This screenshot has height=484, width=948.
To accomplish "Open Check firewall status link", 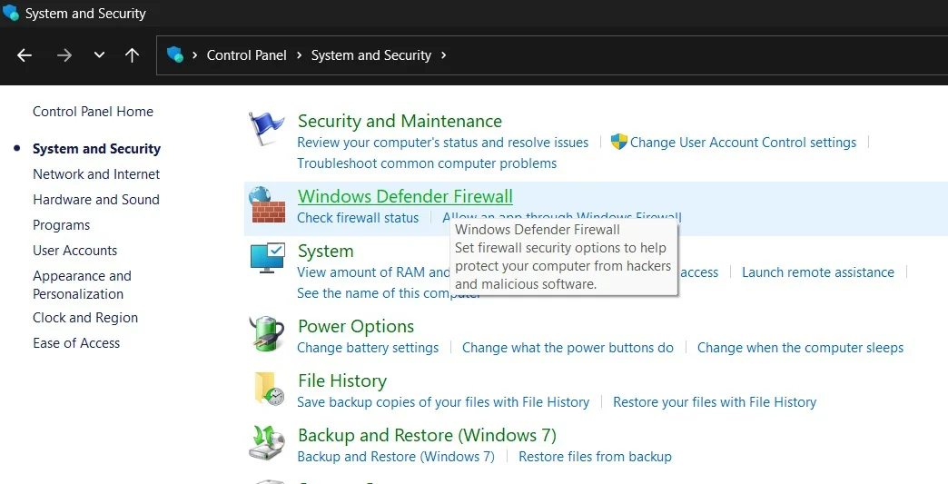I will [358, 218].
